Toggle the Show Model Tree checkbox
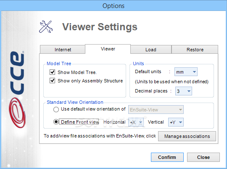The width and height of the screenshot is (227, 169). point(52,72)
